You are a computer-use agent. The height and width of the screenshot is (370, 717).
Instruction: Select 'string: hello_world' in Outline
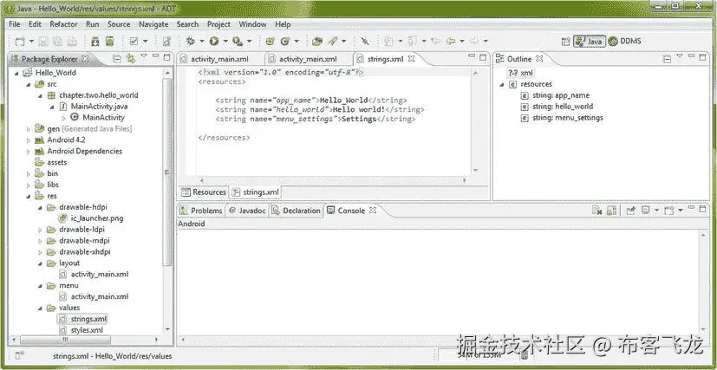[x=557, y=107]
